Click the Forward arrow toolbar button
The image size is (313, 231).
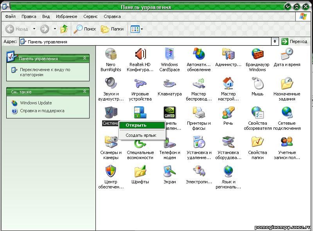click(45, 29)
